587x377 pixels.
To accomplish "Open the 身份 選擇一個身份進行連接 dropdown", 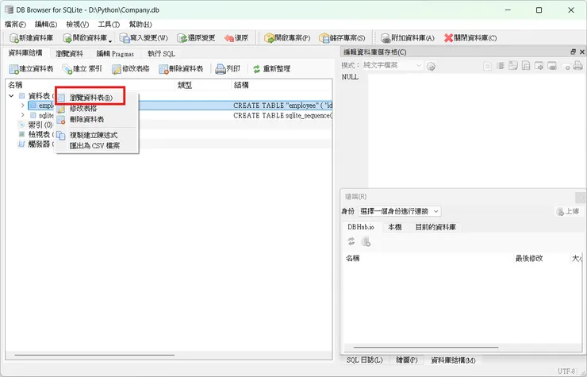I will coord(400,211).
